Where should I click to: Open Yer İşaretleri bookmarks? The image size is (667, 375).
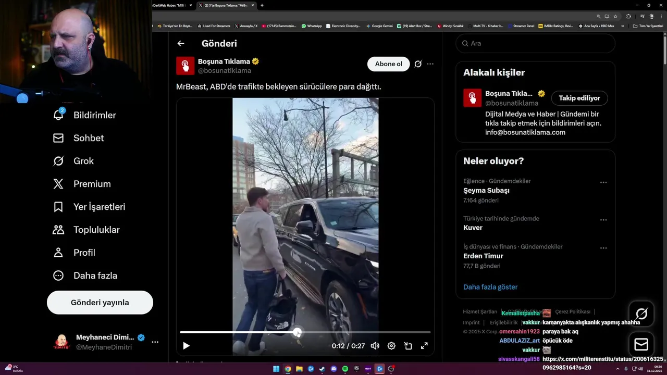coord(89,207)
